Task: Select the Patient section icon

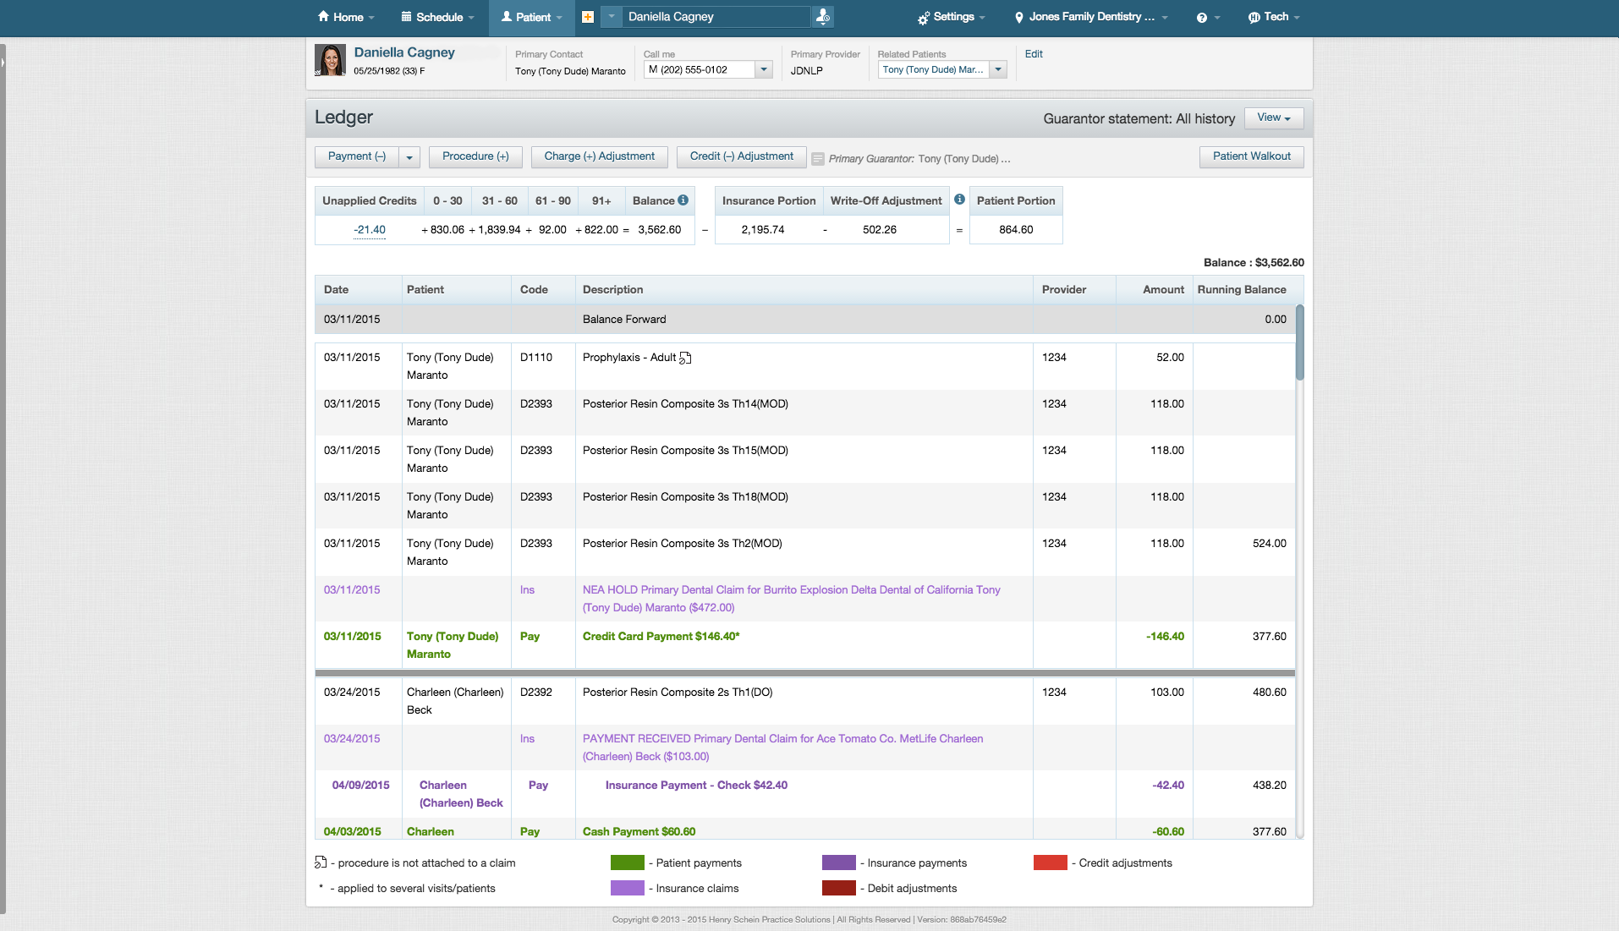Action: pos(505,16)
